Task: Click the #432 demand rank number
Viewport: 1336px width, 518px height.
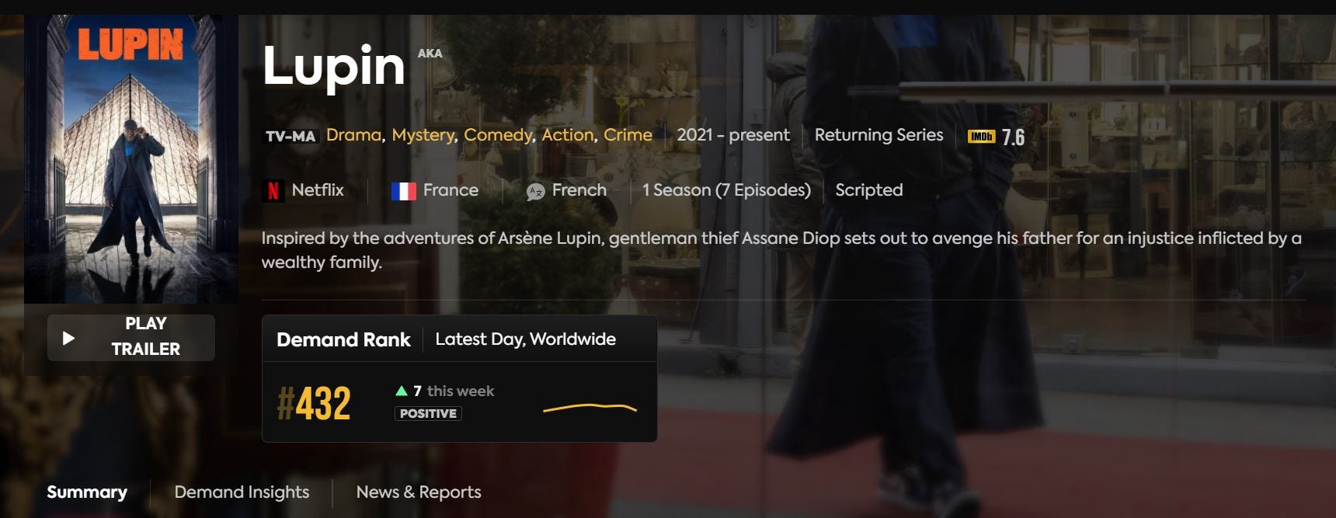Action: [x=314, y=404]
